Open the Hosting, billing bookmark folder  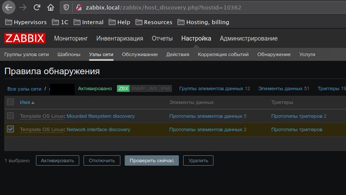[x=203, y=22]
